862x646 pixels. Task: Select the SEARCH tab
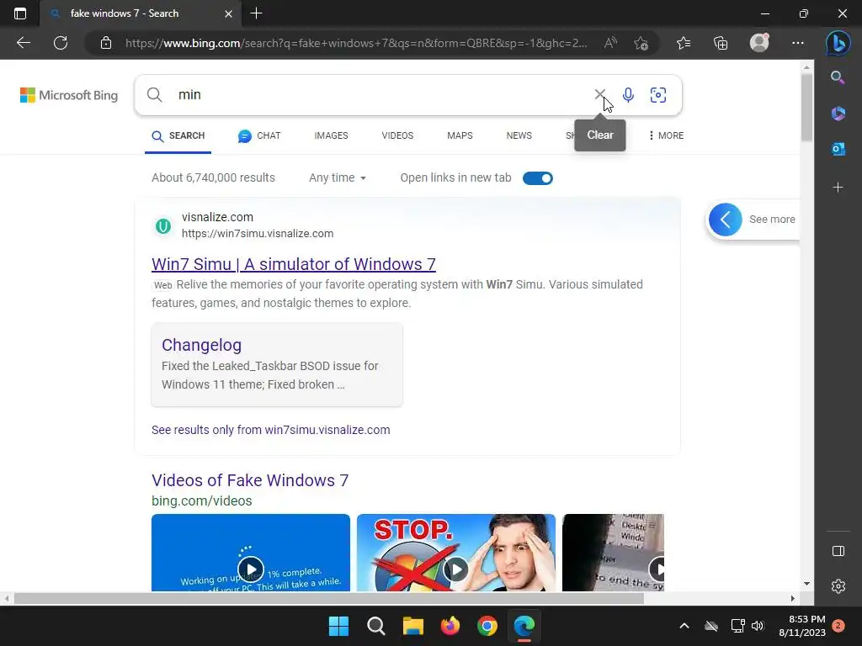pos(178,135)
